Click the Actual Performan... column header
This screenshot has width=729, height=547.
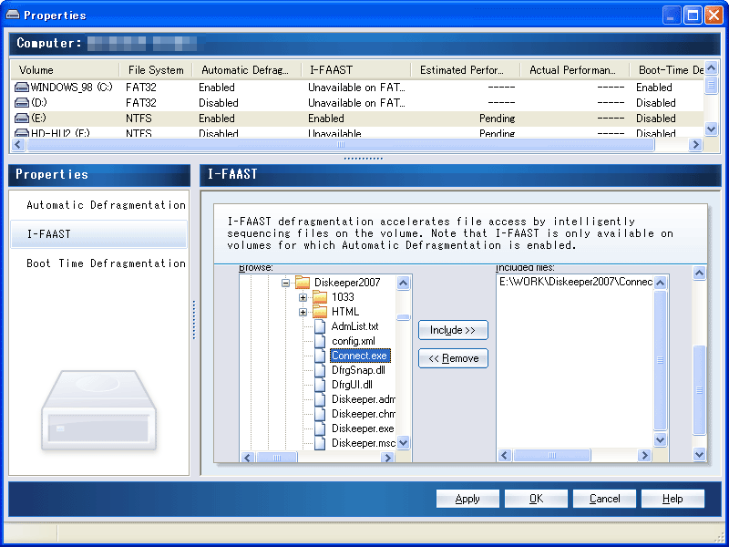click(x=575, y=70)
